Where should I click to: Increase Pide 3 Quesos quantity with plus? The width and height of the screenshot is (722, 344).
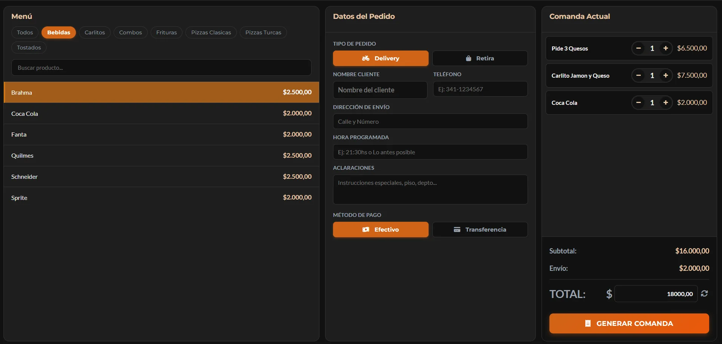[x=666, y=48]
